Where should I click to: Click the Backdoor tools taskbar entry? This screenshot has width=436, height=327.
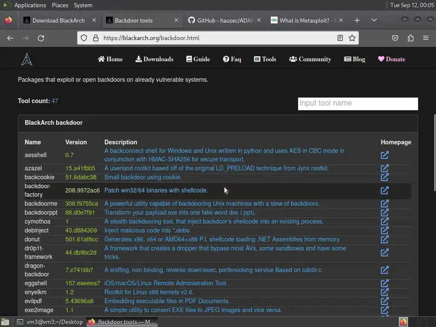(x=122, y=322)
